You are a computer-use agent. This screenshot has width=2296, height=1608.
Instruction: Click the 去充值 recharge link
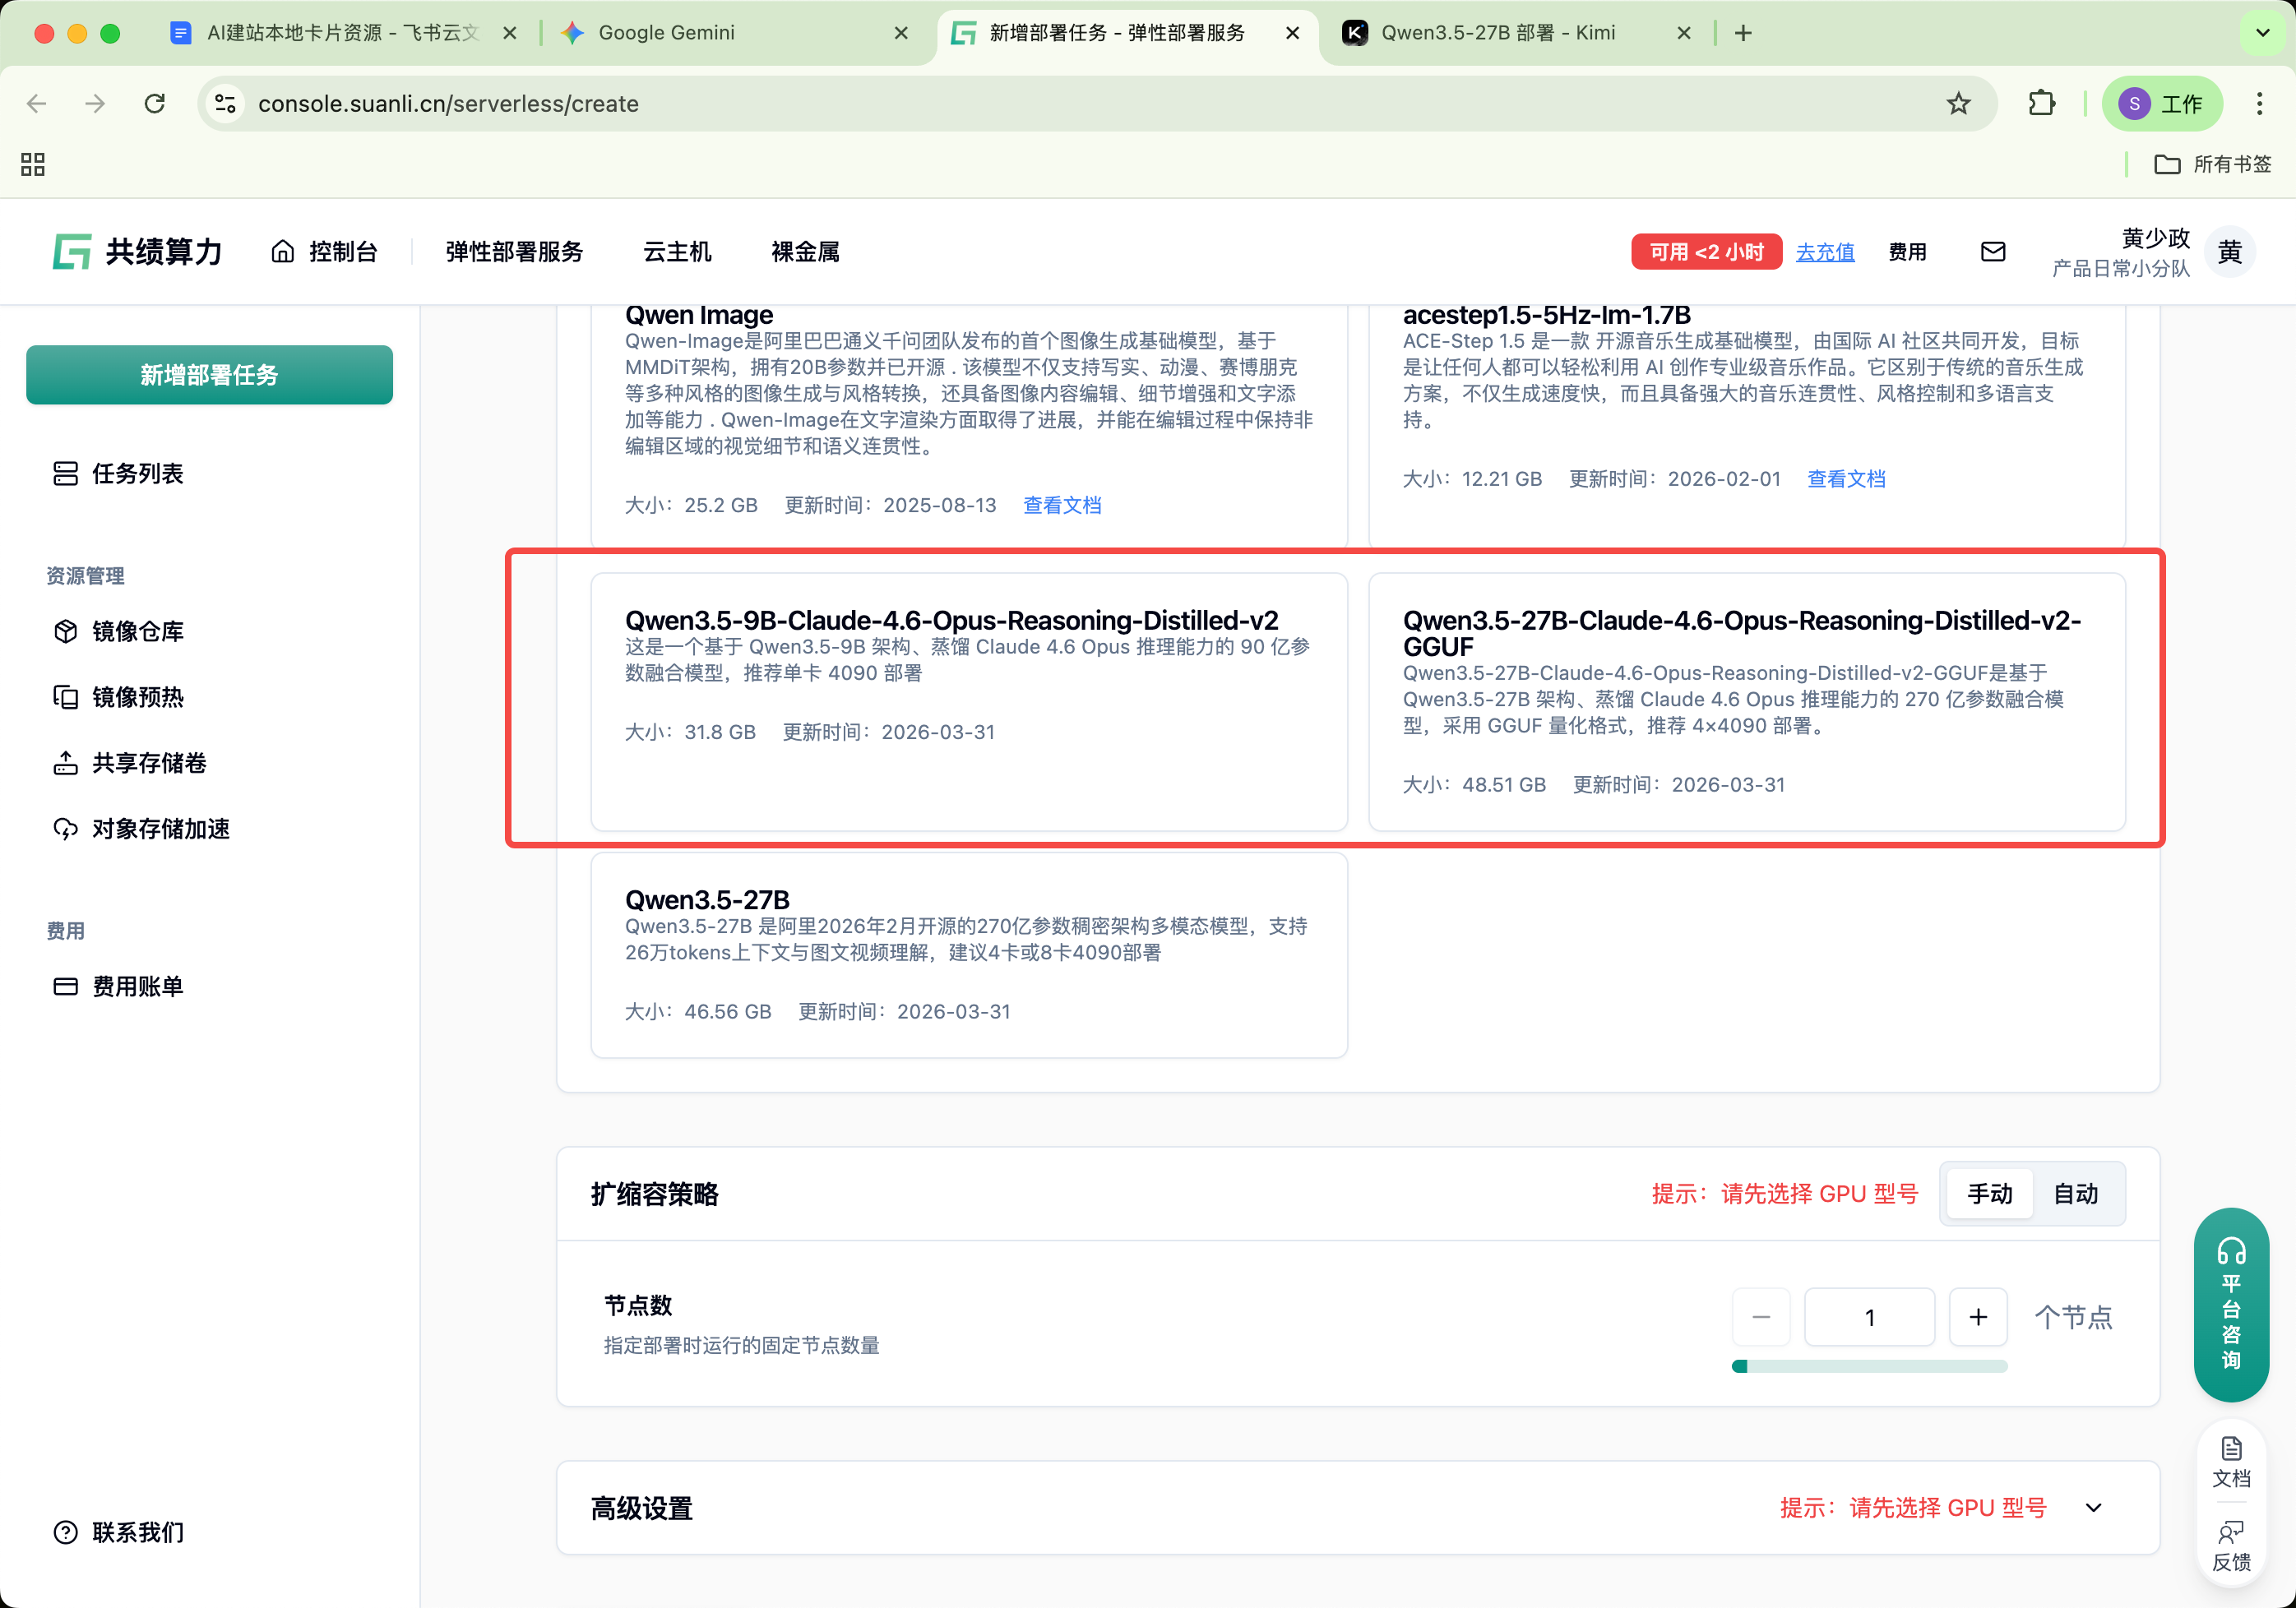(1824, 252)
